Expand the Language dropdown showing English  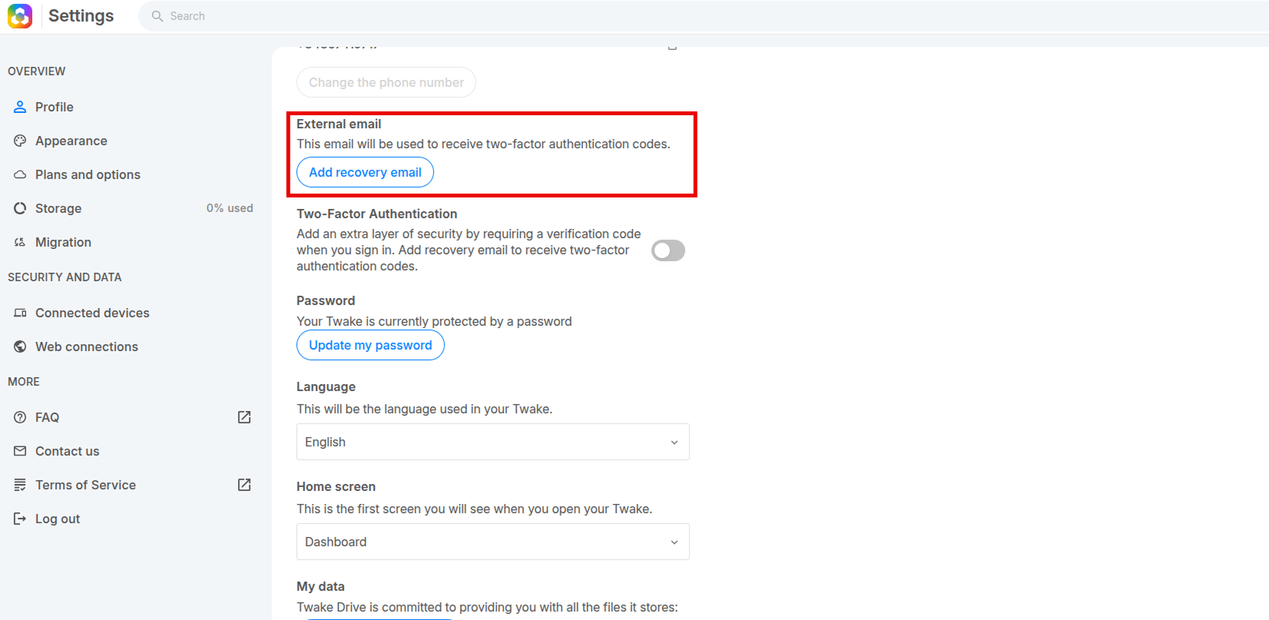tap(493, 442)
